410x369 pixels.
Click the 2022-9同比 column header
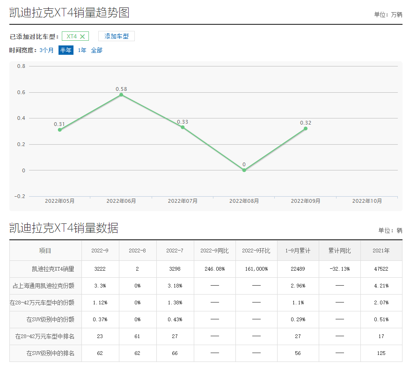[x=214, y=251]
